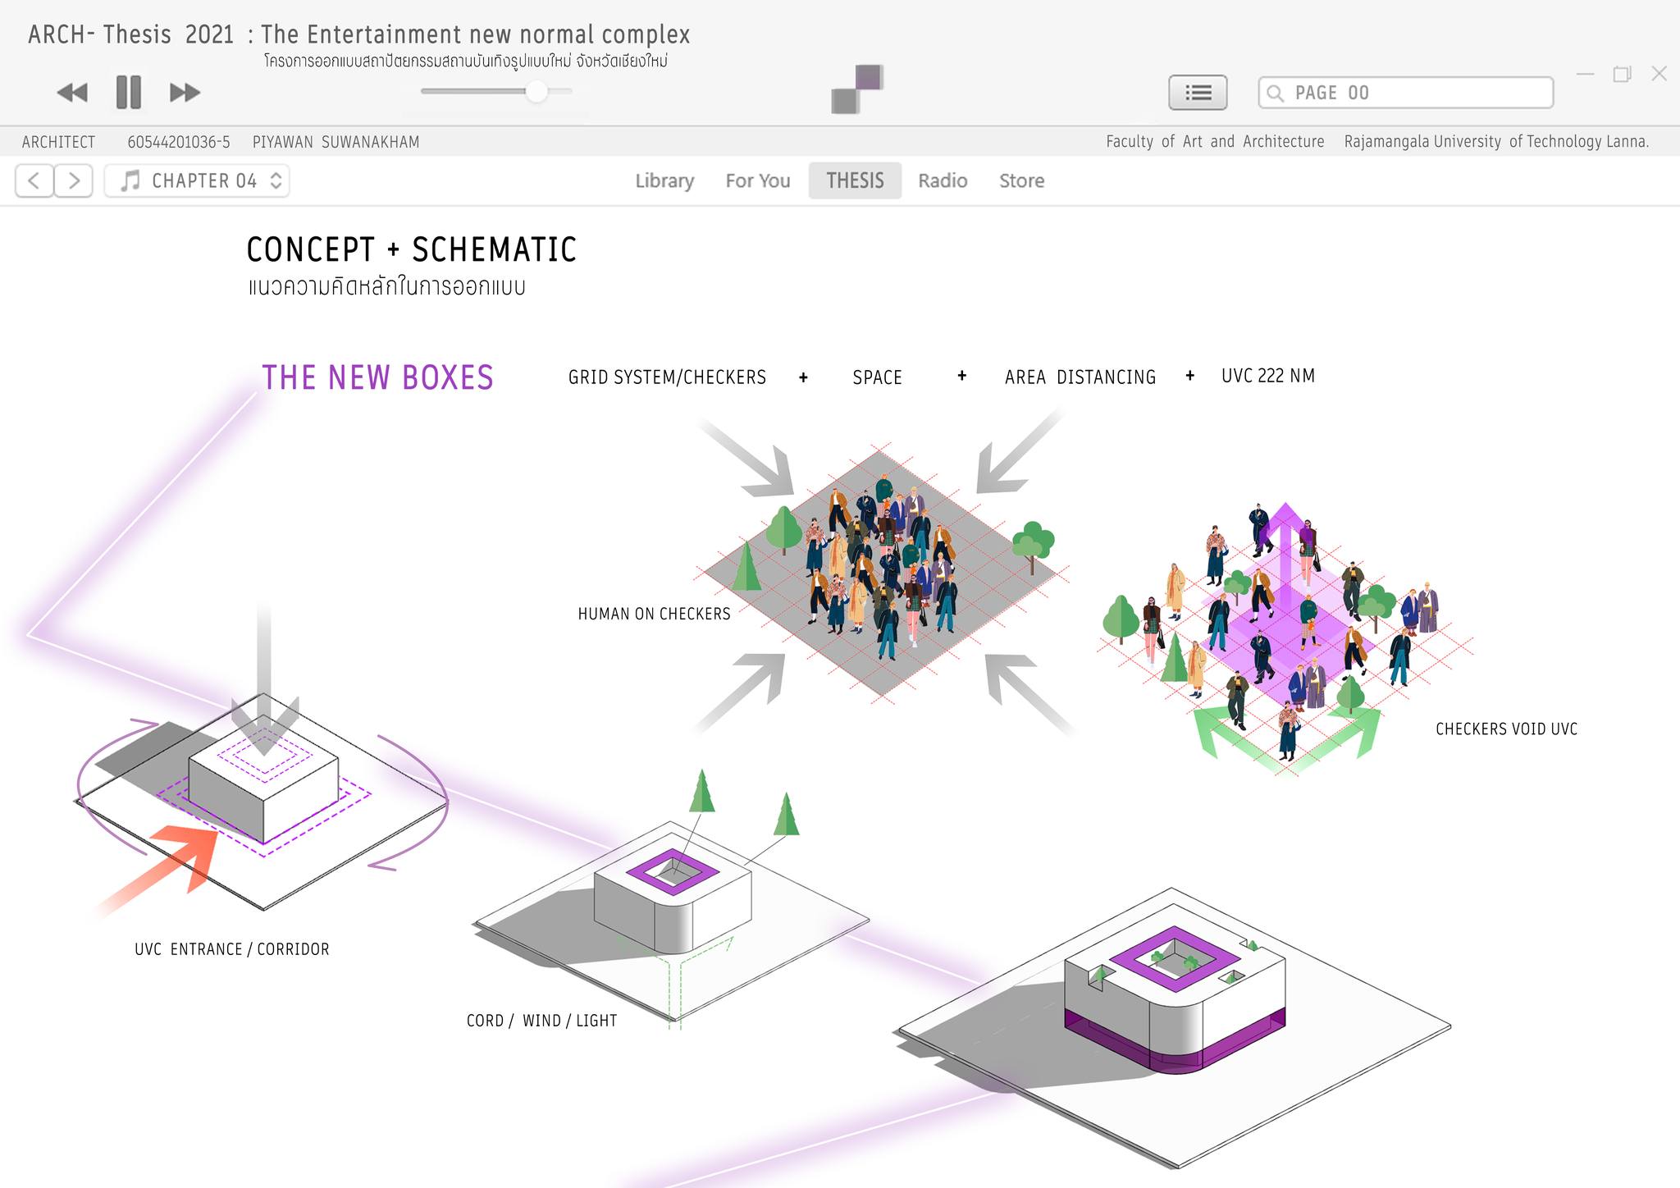Select the THESIS tab
This screenshot has width=1680, height=1188.
855,180
